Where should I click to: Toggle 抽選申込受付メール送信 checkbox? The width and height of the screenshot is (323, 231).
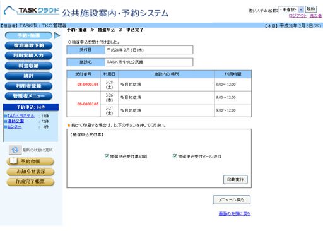coord(175,156)
